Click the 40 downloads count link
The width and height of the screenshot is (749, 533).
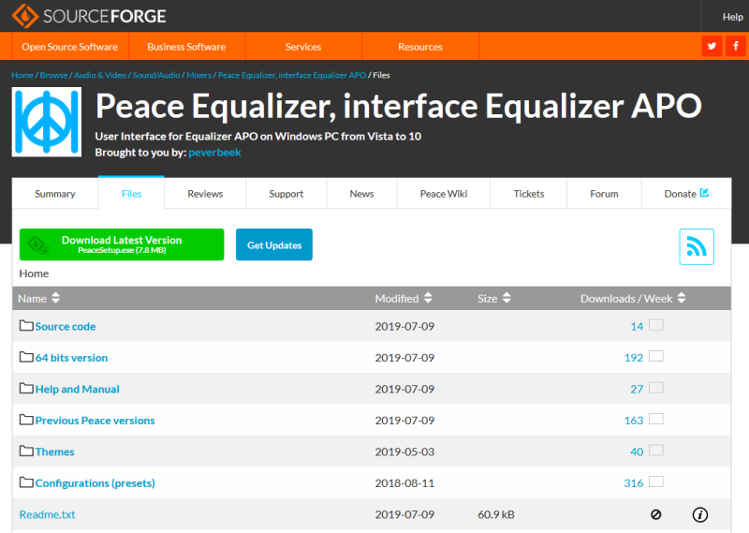coord(637,452)
